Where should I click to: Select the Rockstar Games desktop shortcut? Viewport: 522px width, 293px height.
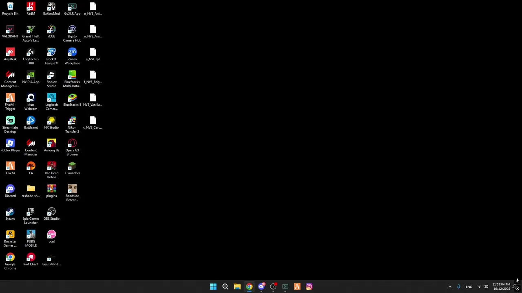[10, 239]
